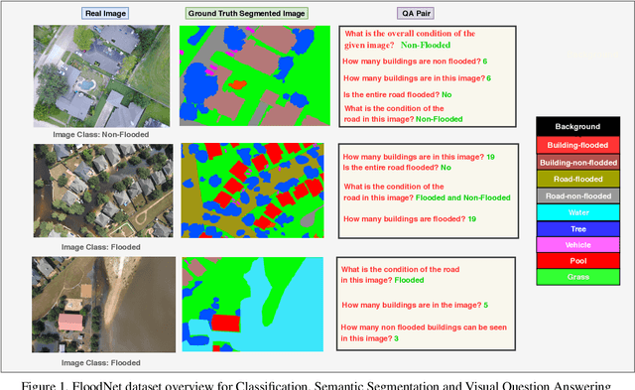Select the Tree legend swatch
Image resolution: width=635 pixels, height=390 pixels.
577,229
